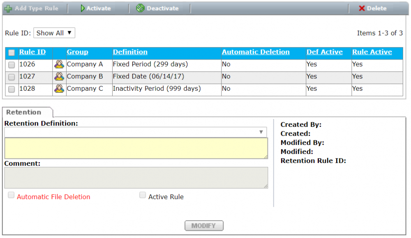This screenshot has height=238, width=411.
Task: Click the yellow retention definition text box
Action: (x=136, y=148)
